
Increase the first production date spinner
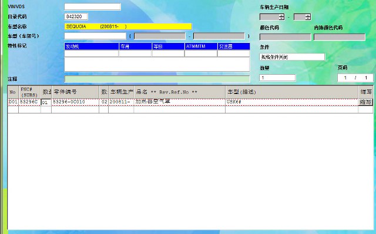281,15
